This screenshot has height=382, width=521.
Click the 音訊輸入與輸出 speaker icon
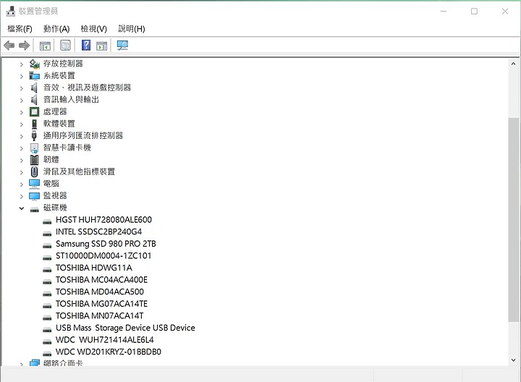pos(34,100)
